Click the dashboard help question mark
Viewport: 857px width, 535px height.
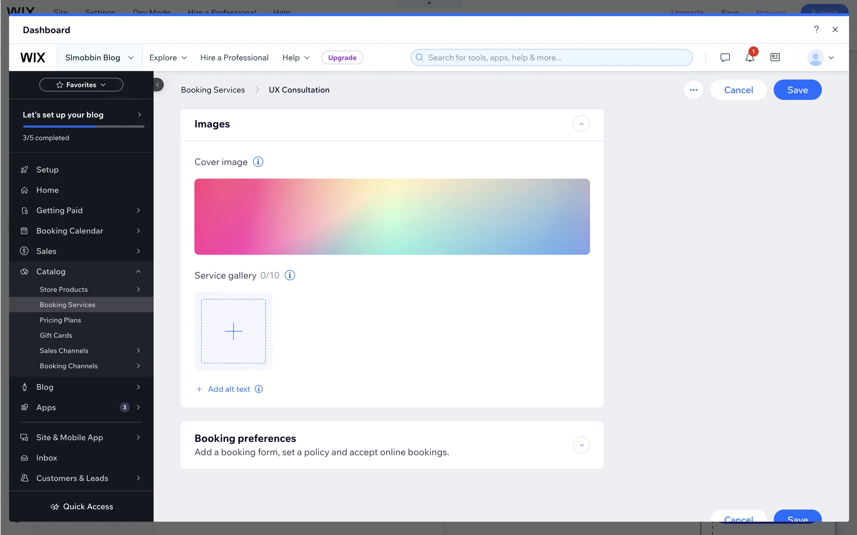coord(816,29)
